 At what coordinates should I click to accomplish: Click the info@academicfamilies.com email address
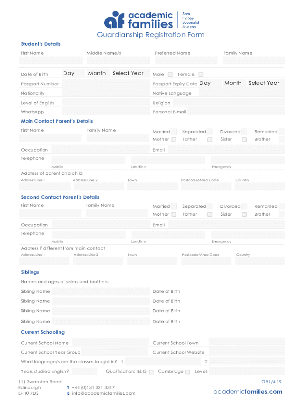point(103,393)
